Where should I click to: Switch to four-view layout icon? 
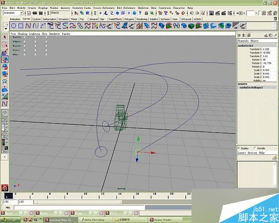(5, 121)
